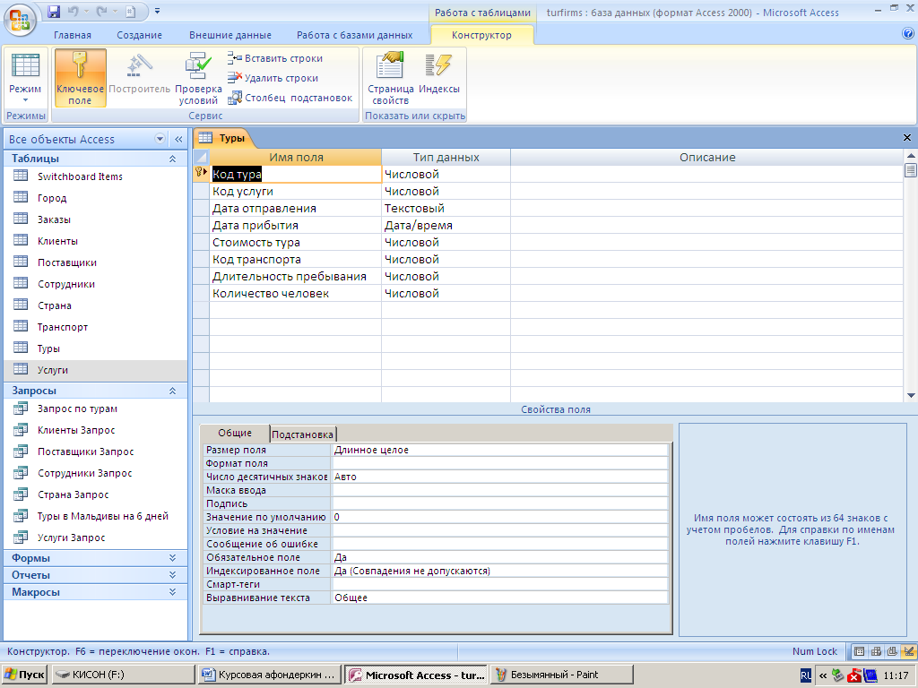Close the Туры table design window
The height and width of the screenshot is (688, 918).
tap(907, 137)
